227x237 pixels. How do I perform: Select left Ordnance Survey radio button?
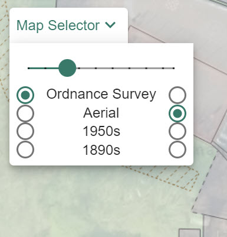[25, 95]
